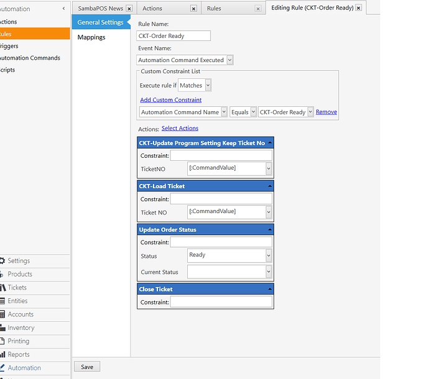Switch to the Rules tab
The height and width of the screenshot is (379, 429).
coord(214,9)
